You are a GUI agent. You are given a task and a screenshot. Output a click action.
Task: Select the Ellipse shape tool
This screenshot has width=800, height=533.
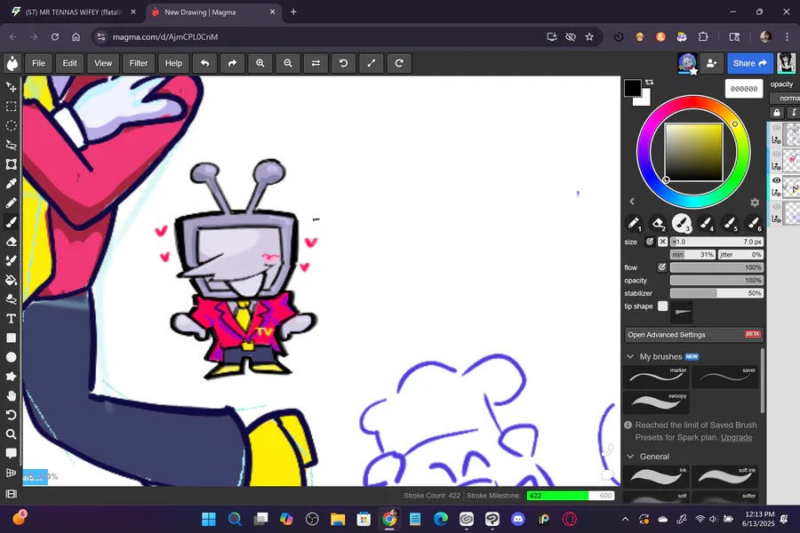pos(12,357)
